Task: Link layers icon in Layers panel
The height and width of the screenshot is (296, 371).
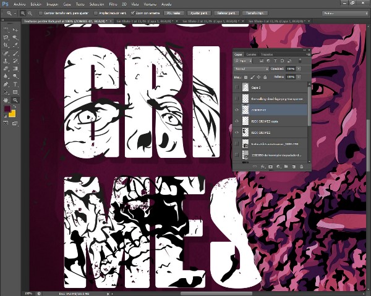Action: [255, 166]
